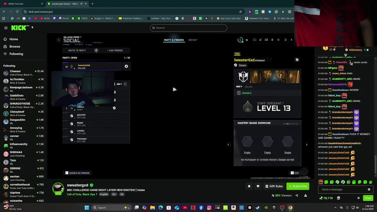The width and height of the screenshot is (377, 212).
Task: Click the browser back arrow
Action: (4, 11)
